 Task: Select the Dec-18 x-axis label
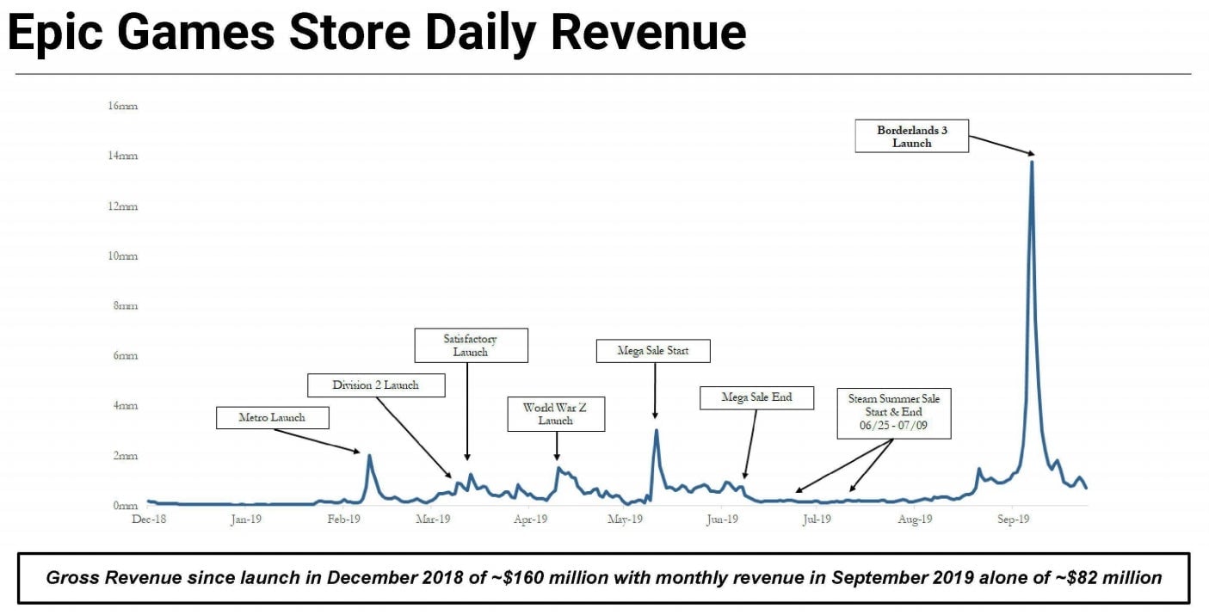[150, 520]
